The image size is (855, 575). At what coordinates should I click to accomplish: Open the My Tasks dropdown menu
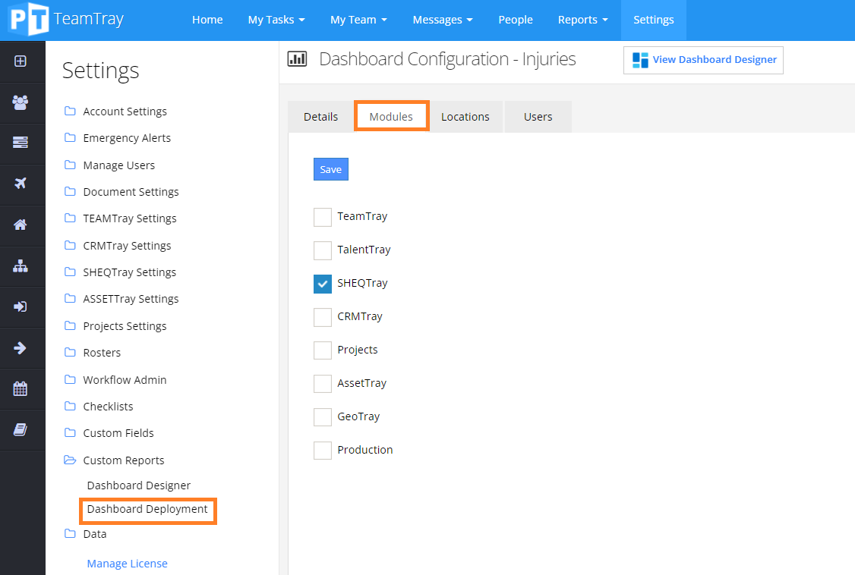[x=276, y=20]
